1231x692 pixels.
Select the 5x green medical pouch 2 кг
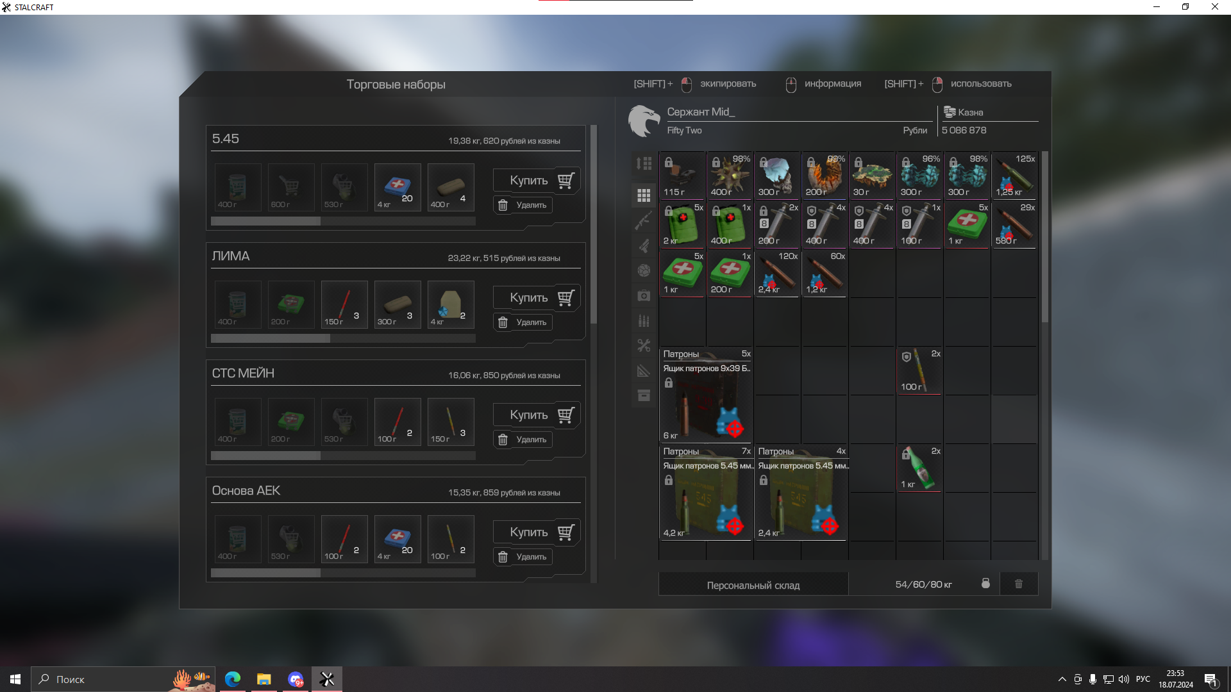click(682, 224)
